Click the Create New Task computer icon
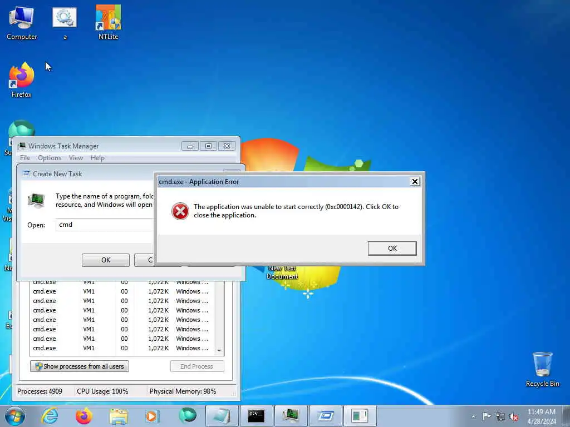This screenshot has width=570, height=427. tap(36, 200)
